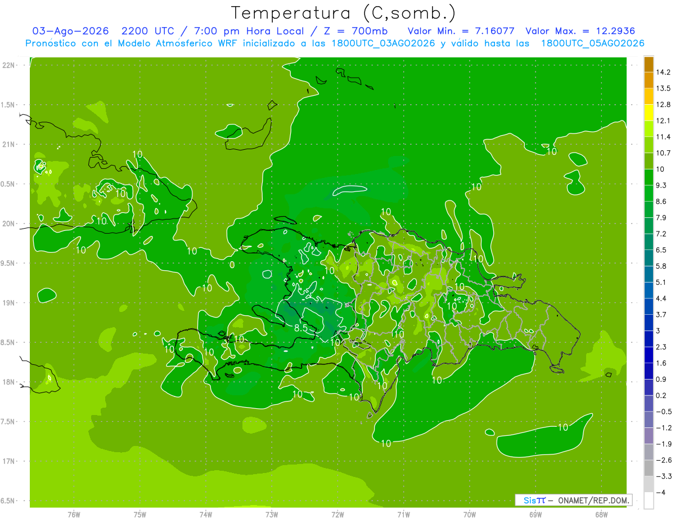Click the colorbar value "12.8"
Viewport: 675px width, 522px height.
pyautogui.click(x=663, y=104)
